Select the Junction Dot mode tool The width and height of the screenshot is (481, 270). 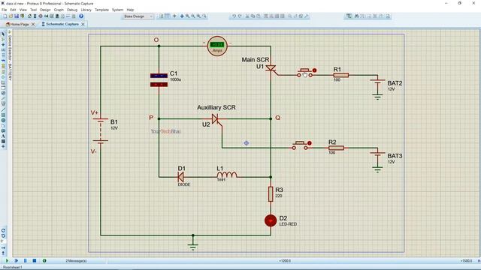pyautogui.click(x=3, y=45)
